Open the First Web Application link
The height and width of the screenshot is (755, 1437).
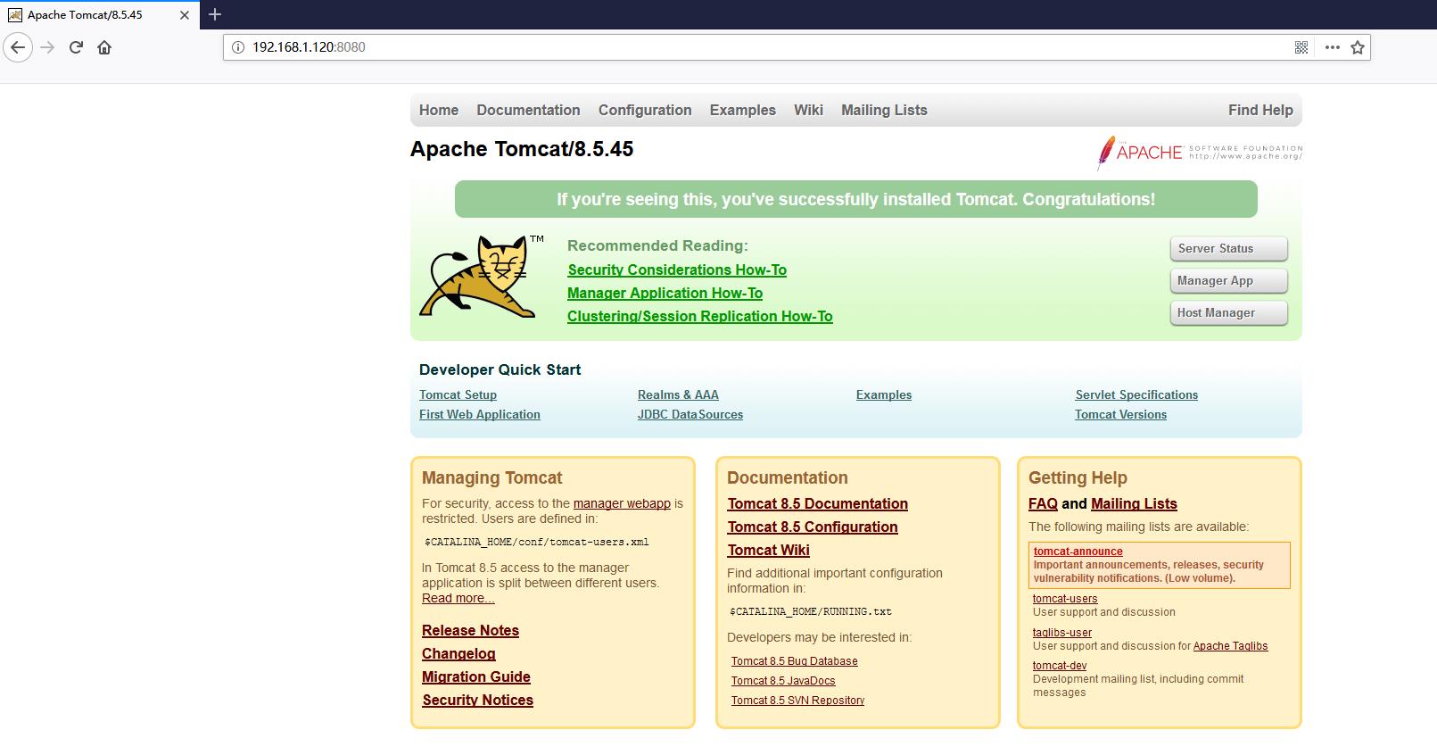pyautogui.click(x=480, y=414)
